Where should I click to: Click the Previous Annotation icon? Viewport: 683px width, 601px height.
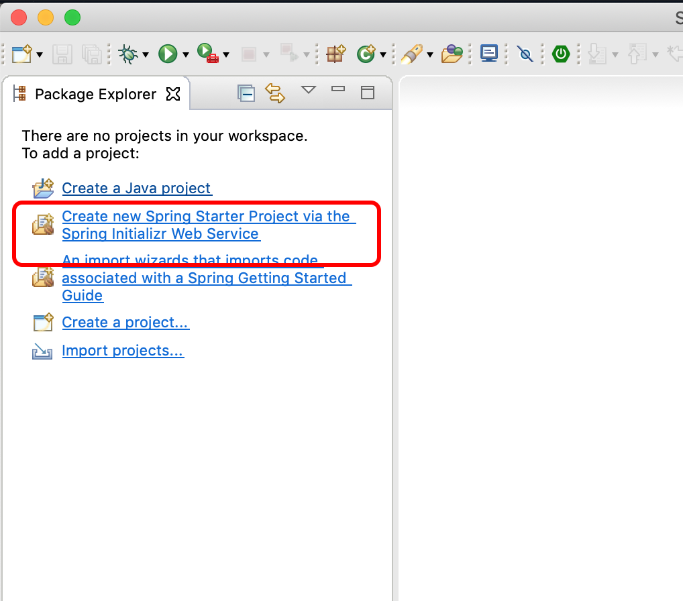pos(637,54)
